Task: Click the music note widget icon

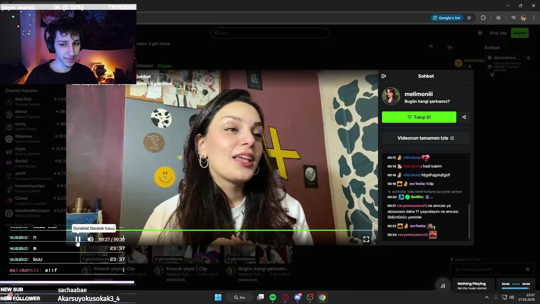Action: click(x=443, y=286)
